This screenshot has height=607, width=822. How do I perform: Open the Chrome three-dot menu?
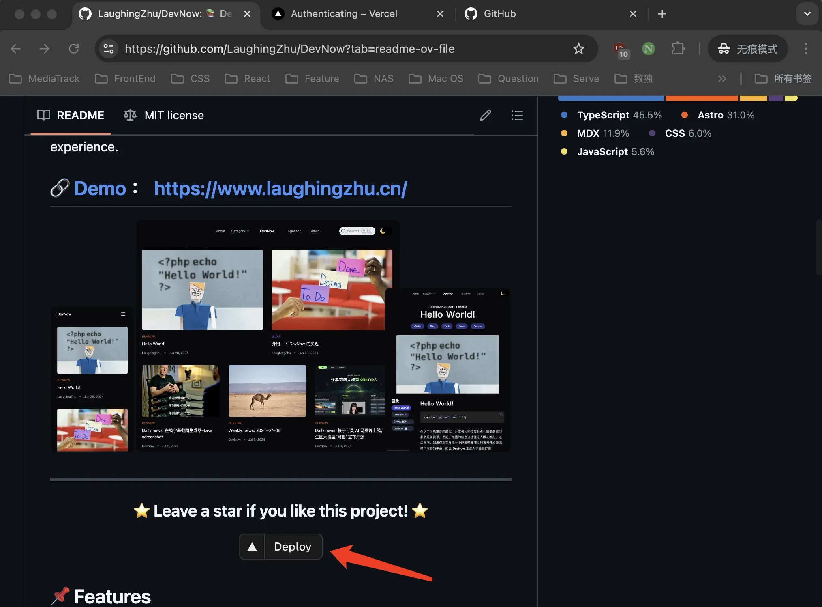coord(805,49)
